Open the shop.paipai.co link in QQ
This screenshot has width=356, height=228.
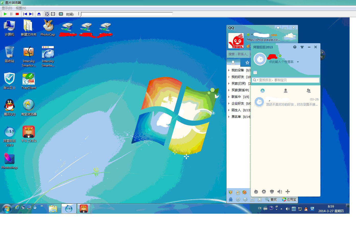coord(263,40)
